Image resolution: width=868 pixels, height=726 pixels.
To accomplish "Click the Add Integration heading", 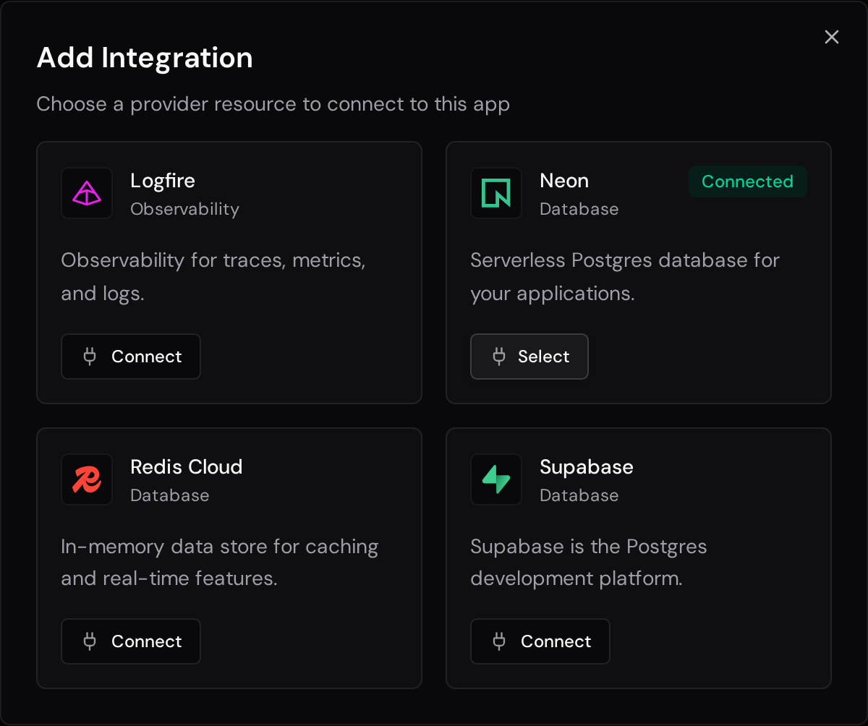I will 145,58.
